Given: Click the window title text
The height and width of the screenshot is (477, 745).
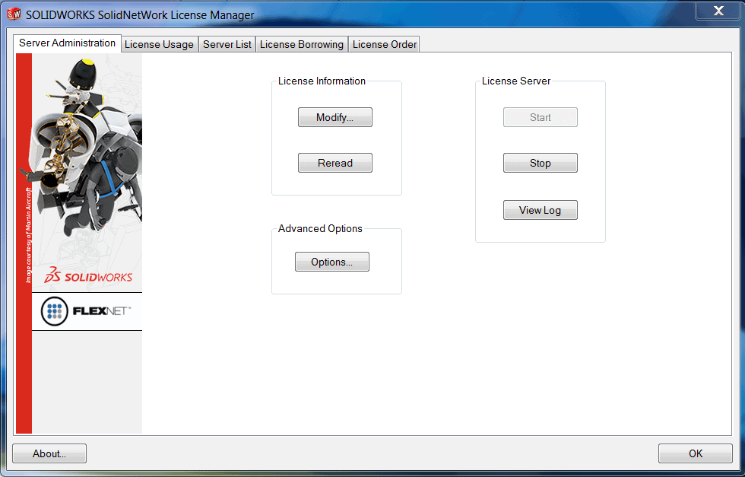Looking at the screenshot, I should point(140,15).
